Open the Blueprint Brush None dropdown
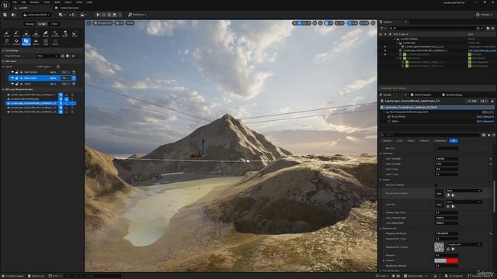The width and height of the screenshot is (497, 279). pyautogui.click(x=48, y=56)
